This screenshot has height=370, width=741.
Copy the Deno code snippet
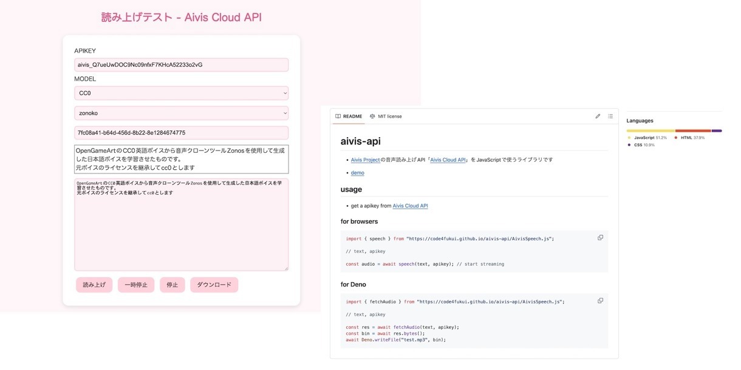(600, 301)
